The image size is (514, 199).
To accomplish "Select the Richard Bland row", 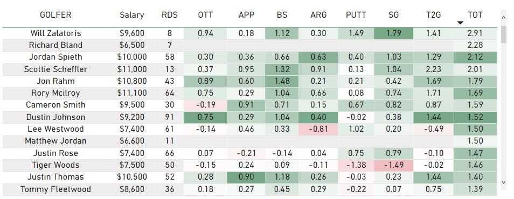I will [250, 45].
